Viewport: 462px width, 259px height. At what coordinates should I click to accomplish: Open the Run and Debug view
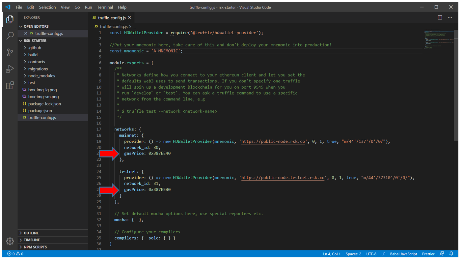tap(10, 69)
